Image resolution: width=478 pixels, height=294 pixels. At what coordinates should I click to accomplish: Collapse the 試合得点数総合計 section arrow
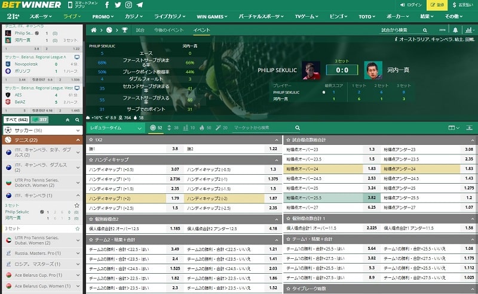pos(473,140)
